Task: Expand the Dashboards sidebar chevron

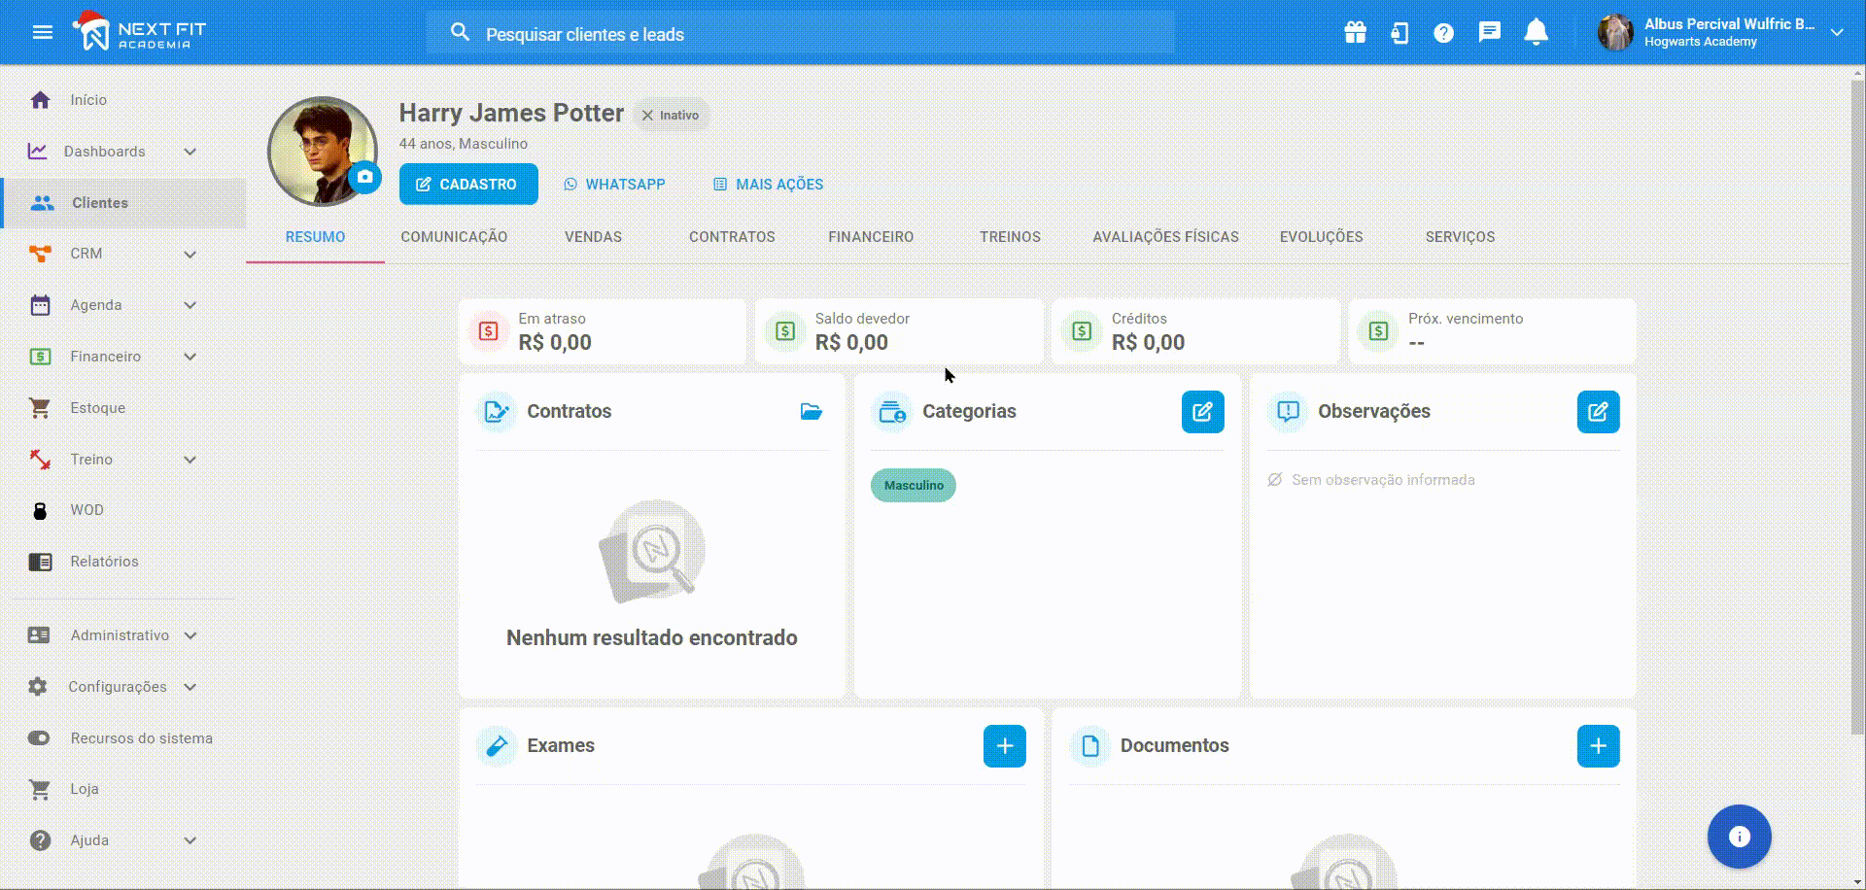Action: (190, 152)
